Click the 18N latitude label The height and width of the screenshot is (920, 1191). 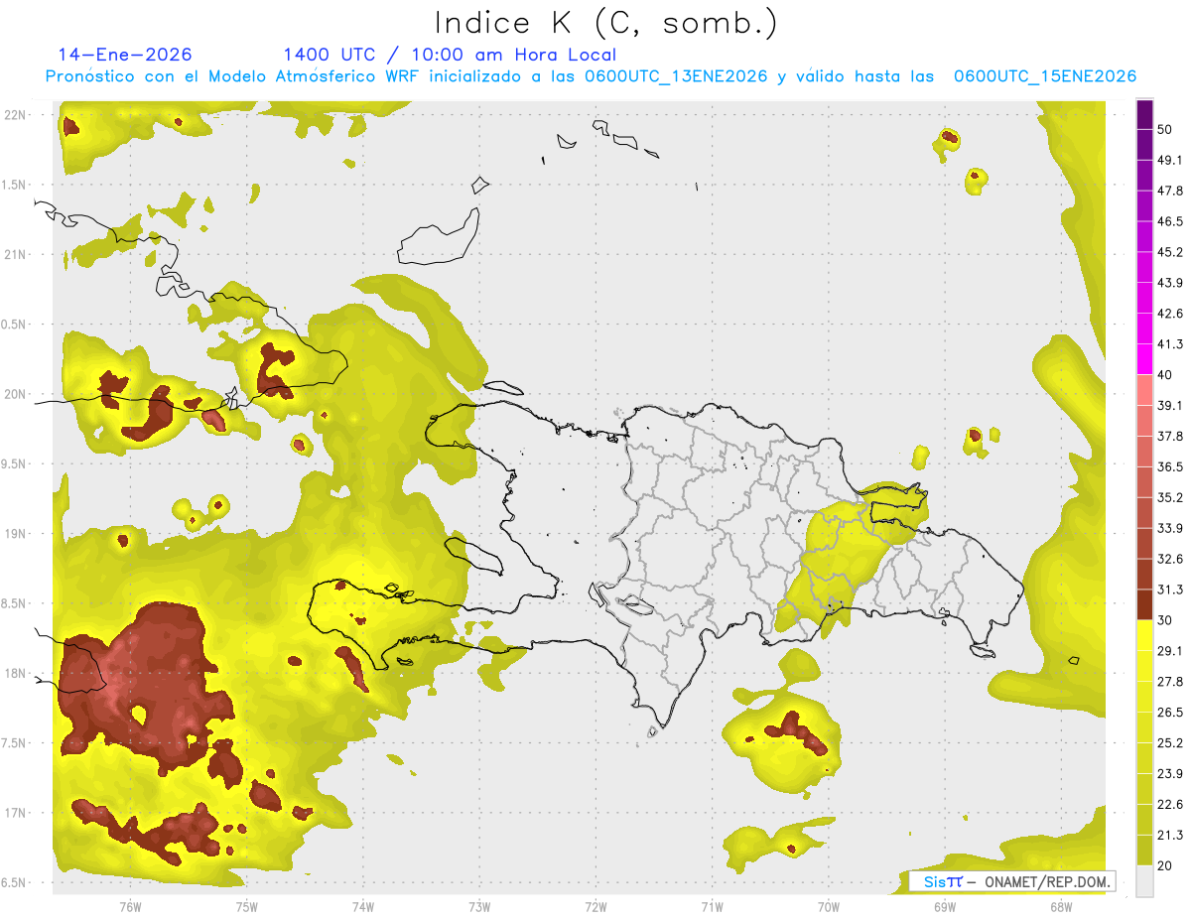16,673
